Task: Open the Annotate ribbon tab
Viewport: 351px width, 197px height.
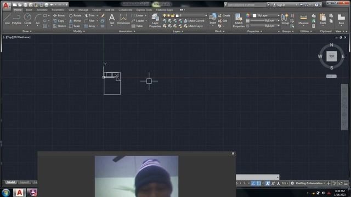Action: tap(42, 10)
